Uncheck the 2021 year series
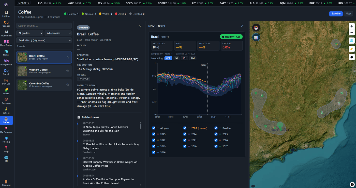The image size is (356, 188). pos(185,140)
